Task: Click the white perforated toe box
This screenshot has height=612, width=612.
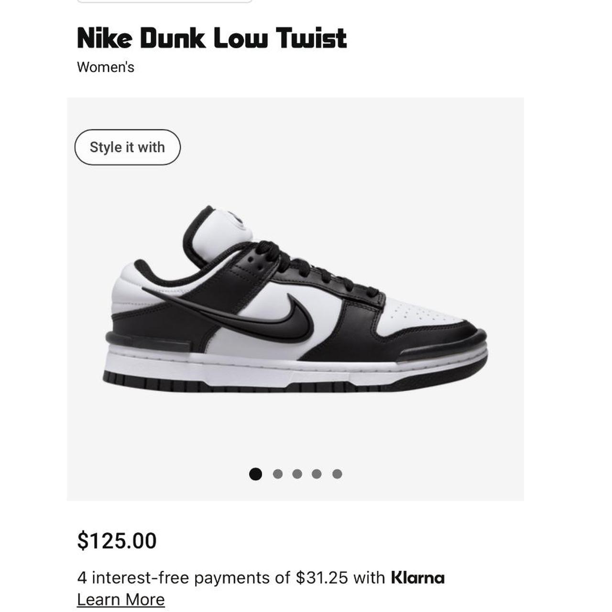Action: [x=421, y=316]
